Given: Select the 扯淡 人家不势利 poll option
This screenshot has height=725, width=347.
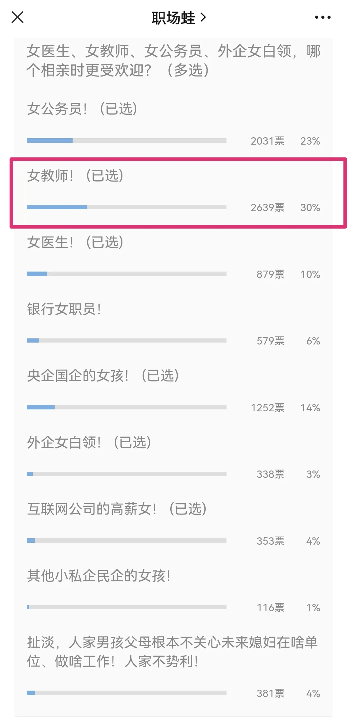Looking at the screenshot, I should (172, 652).
